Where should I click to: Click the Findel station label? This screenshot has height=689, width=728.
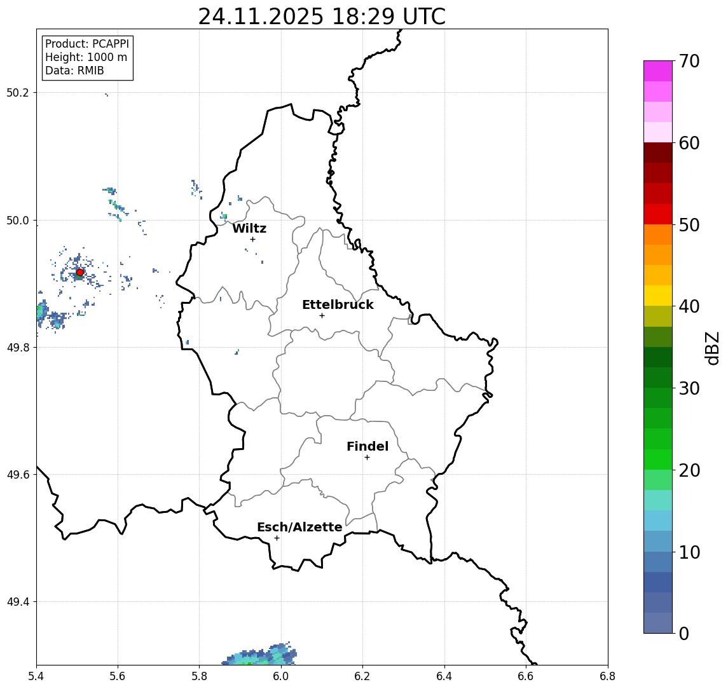[367, 446]
